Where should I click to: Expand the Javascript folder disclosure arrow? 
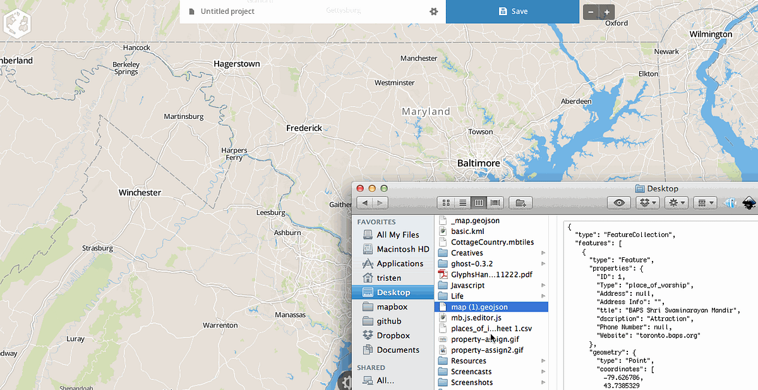coord(544,285)
